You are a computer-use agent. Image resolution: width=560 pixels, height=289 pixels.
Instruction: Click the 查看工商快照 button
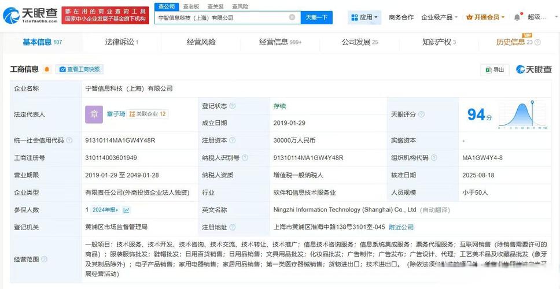(x=79, y=69)
